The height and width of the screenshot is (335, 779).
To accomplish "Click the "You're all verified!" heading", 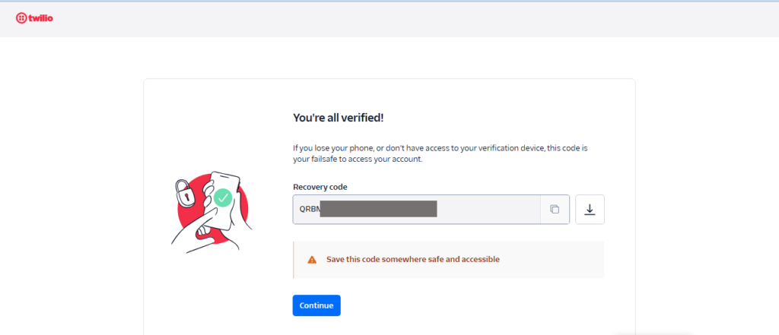I will [339, 118].
